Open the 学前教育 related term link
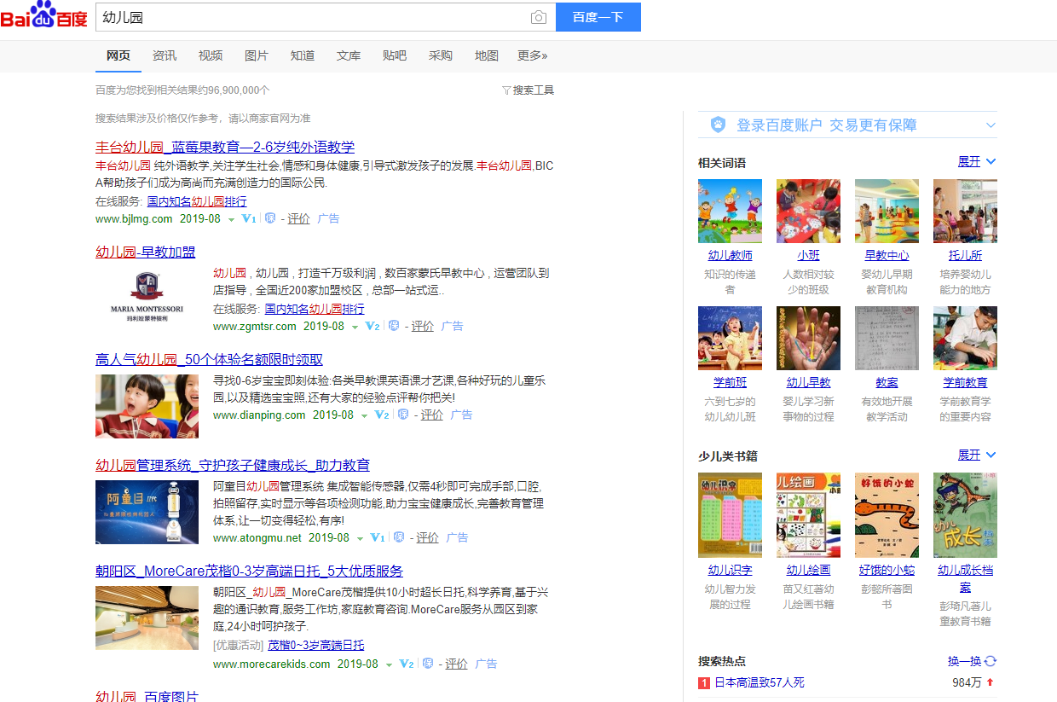The image size is (1057, 702). click(x=965, y=382)
